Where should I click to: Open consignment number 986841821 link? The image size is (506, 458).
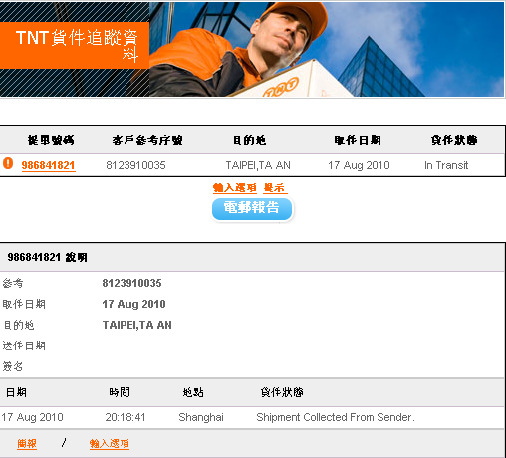(48, 165)
